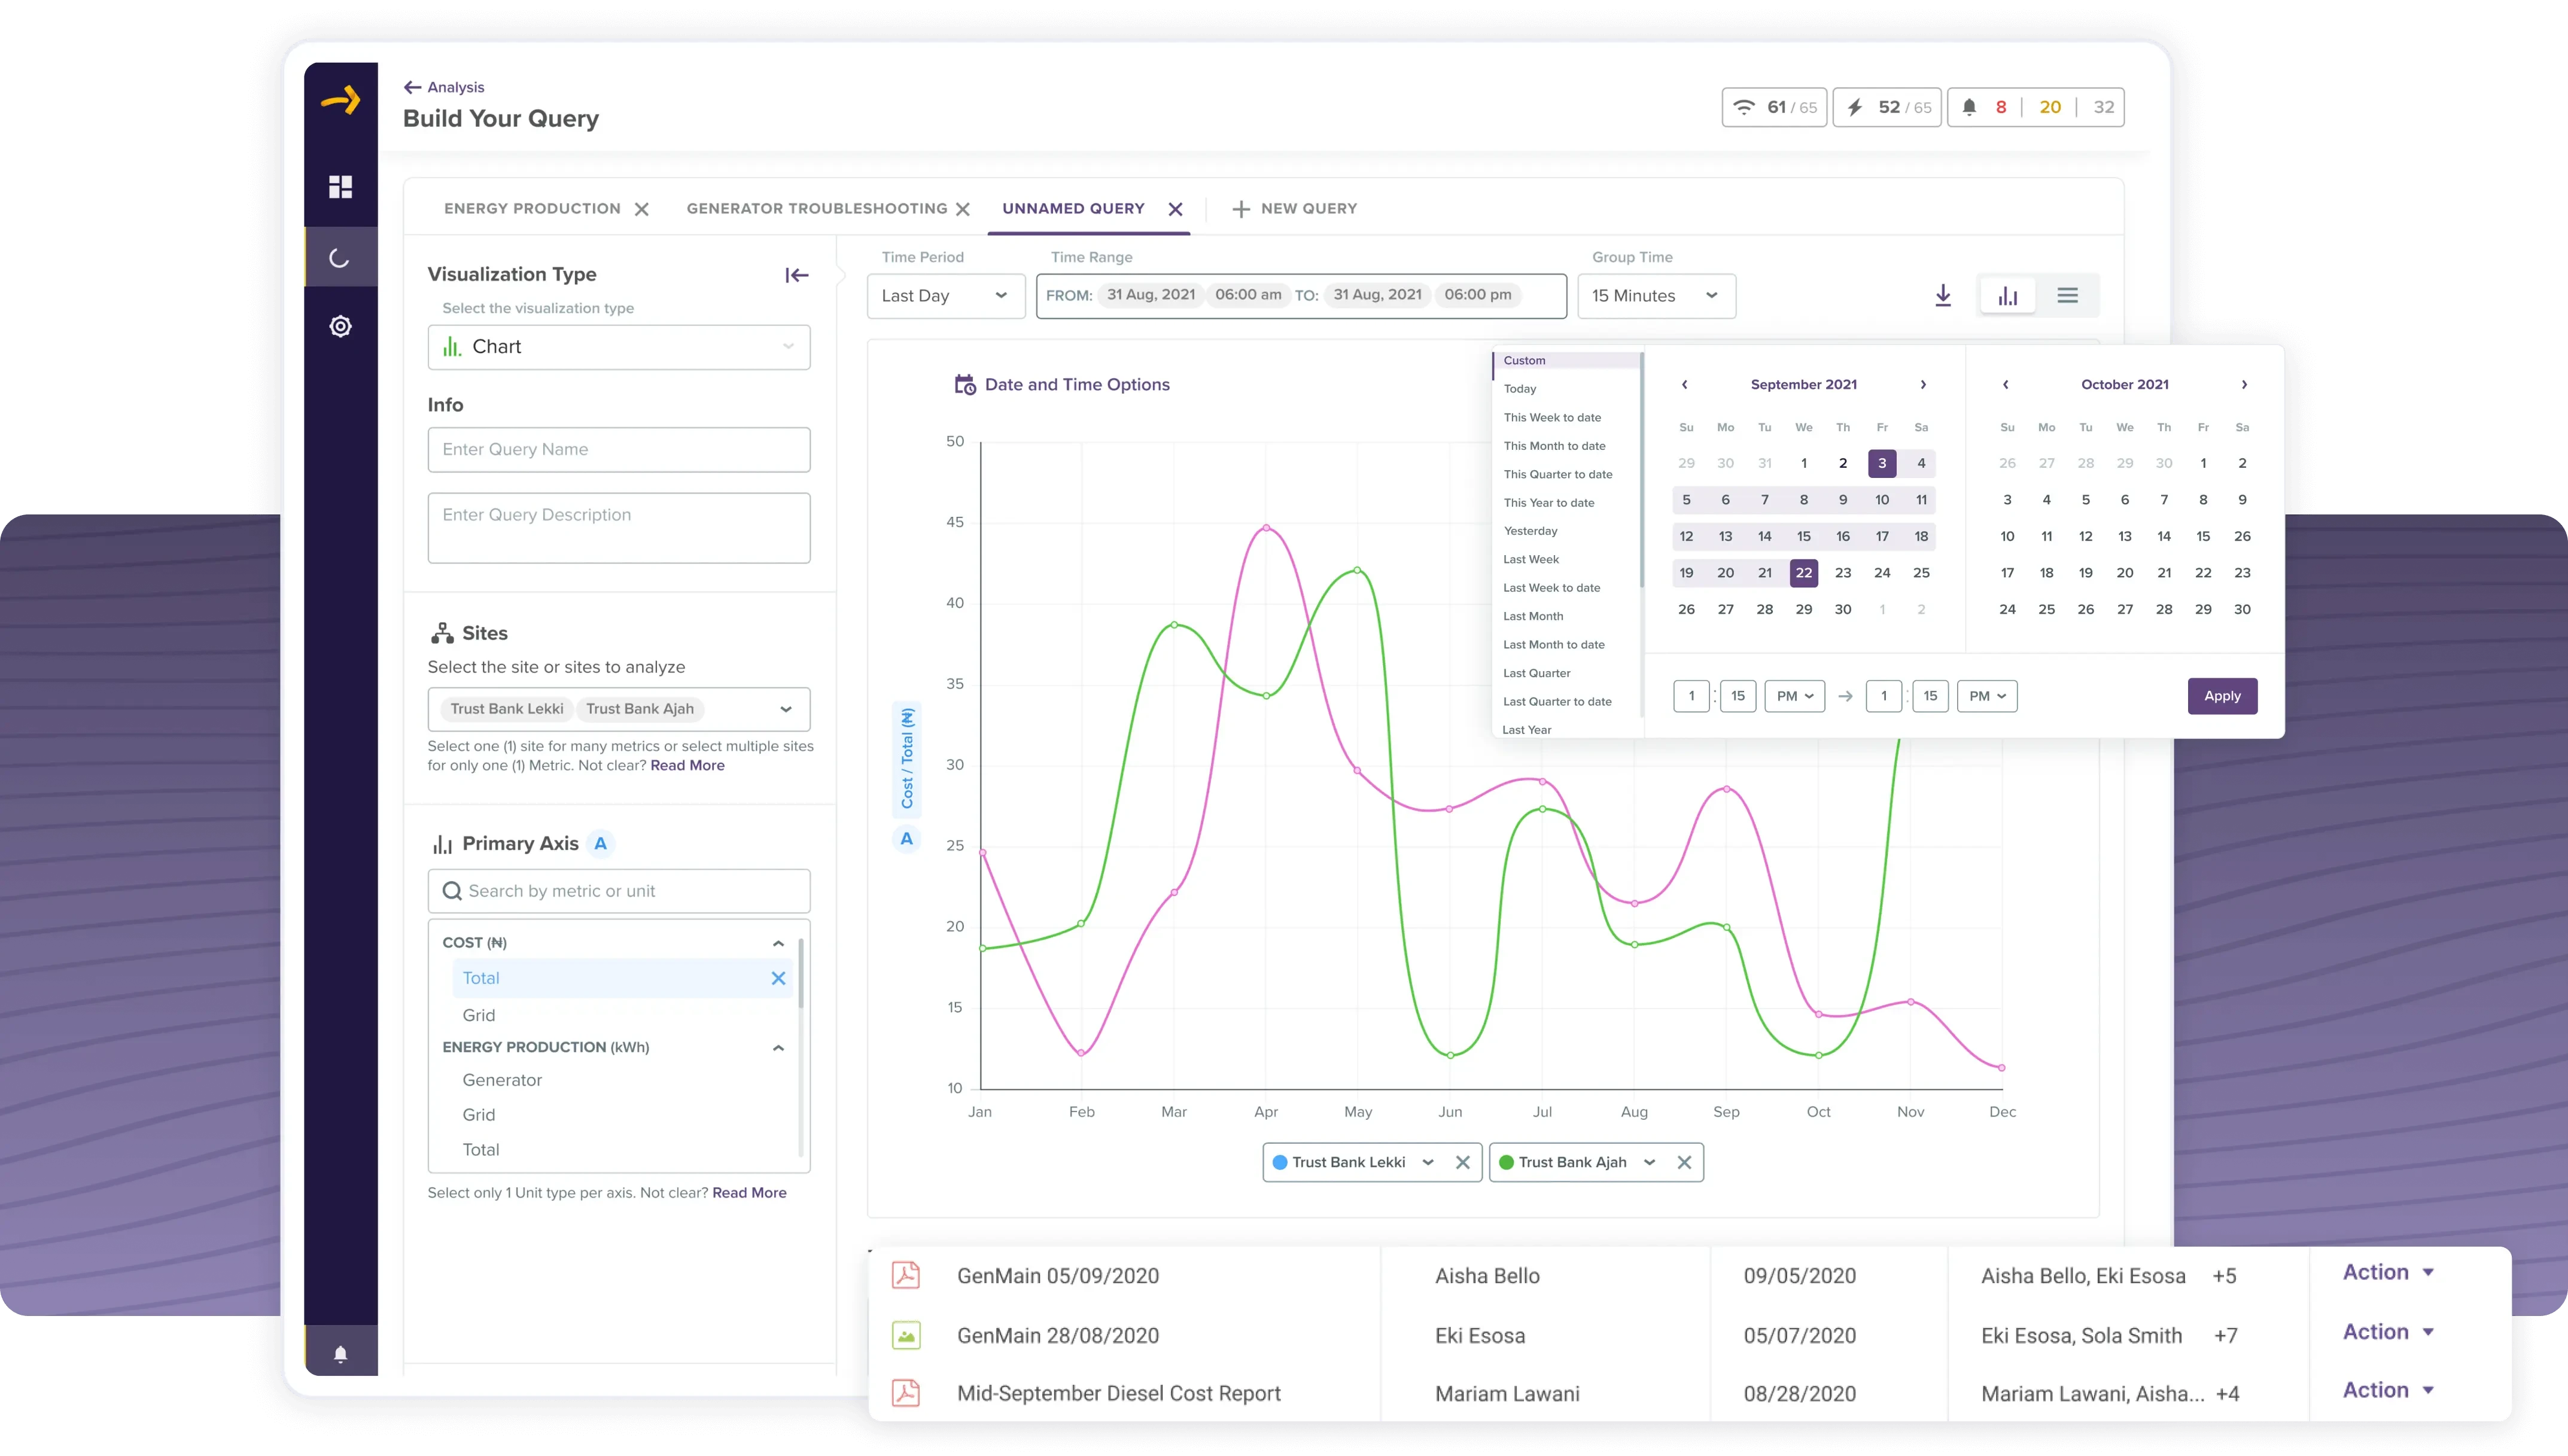Image resolution: width=2568 pixels, height=1456 pixels.
Task: Open the 15 Minutes group time dropdown
Action: coord(1656,295)
